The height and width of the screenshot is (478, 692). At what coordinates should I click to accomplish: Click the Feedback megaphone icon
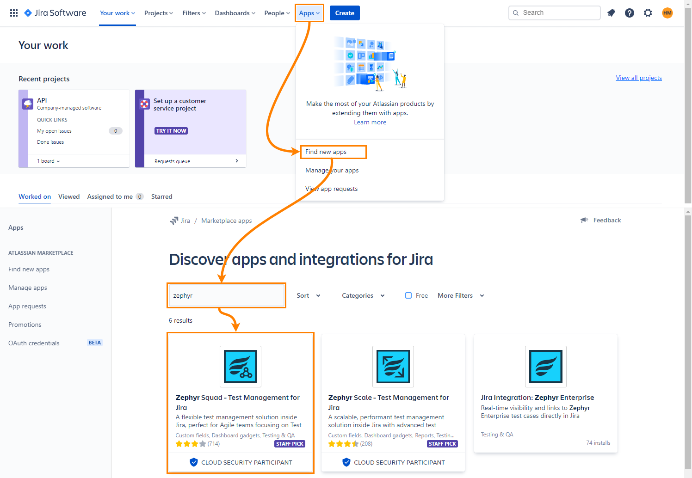(584, 220)
